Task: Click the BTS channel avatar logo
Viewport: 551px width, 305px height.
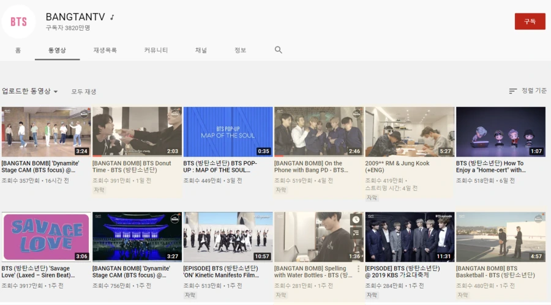Action: click(18, 21)
